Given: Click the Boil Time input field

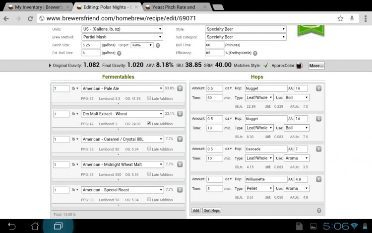Looking at the screenshot, I should pos(214,45).
